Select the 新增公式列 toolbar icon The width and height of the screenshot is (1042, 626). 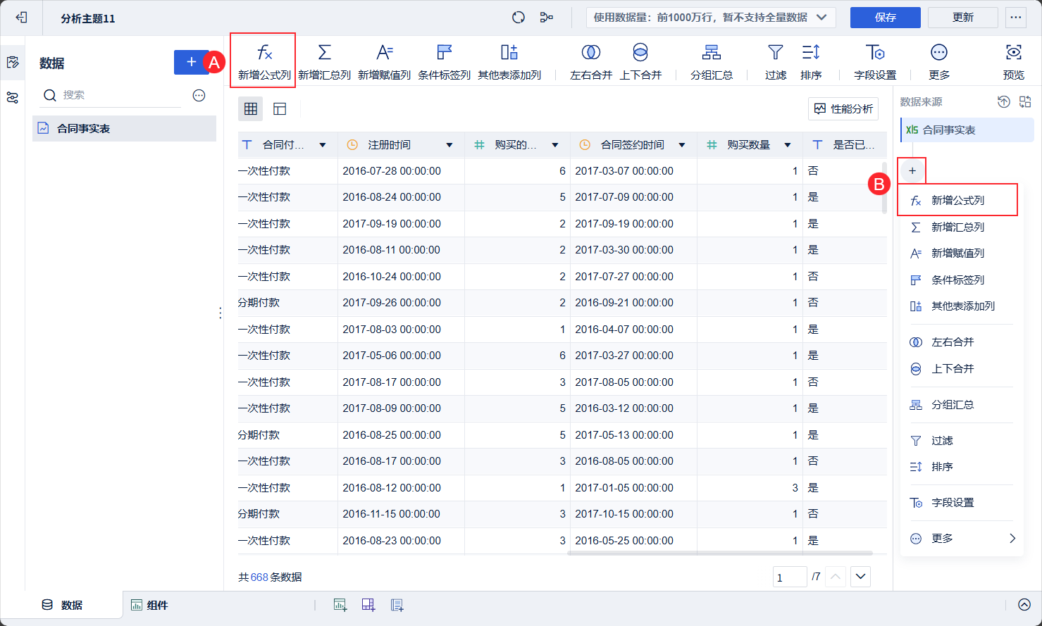coord(261,60)
